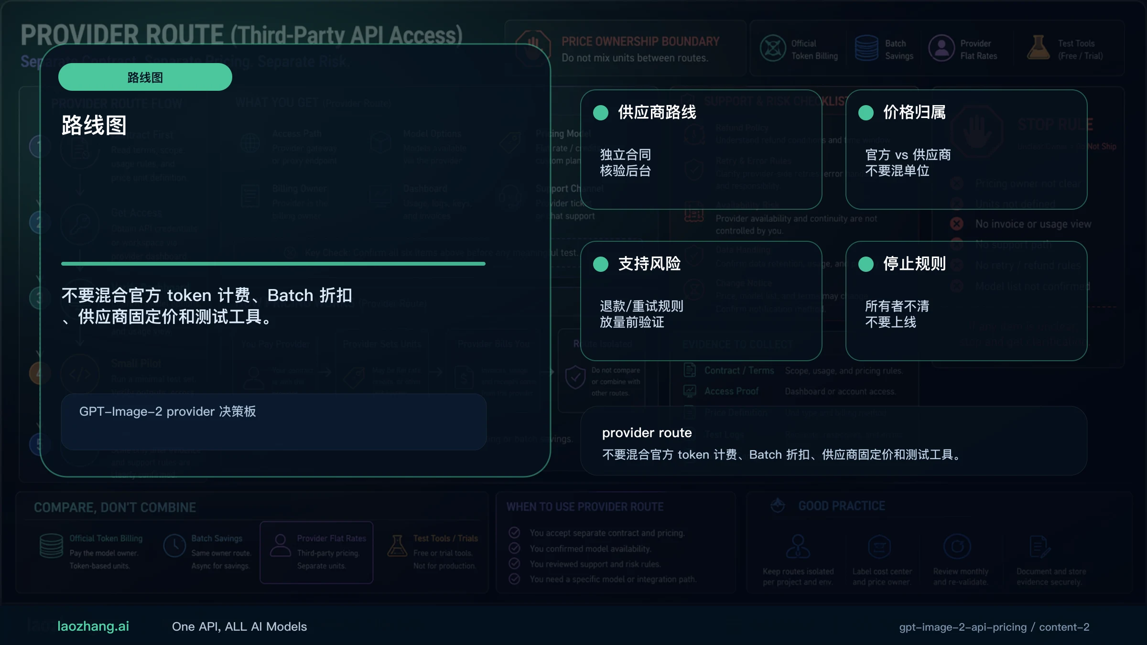Viewport: 1147px width, 645px height.
Task: Click the Access Proof icon
Action: tap(690, 391)
